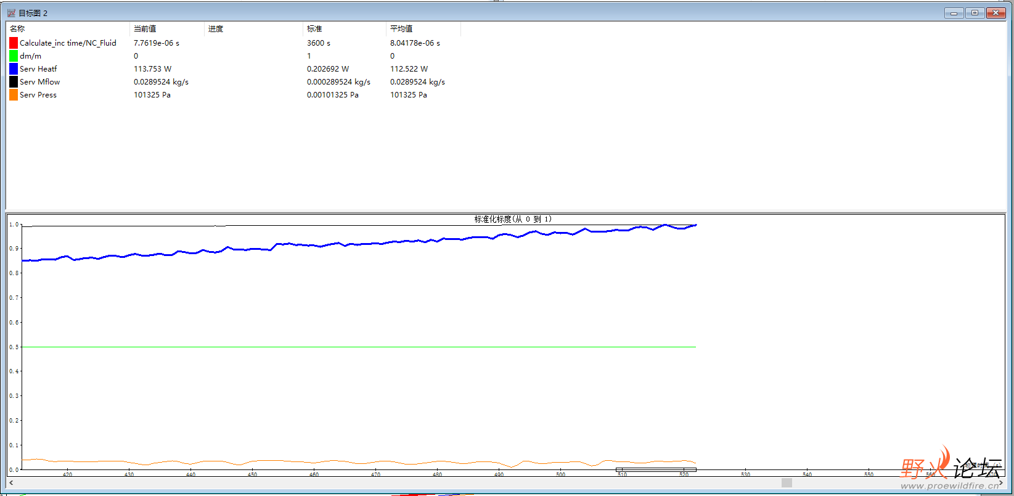1014x496 pixels.
Task: Click the time range bar near 510-520
Action: coord(656,470)
